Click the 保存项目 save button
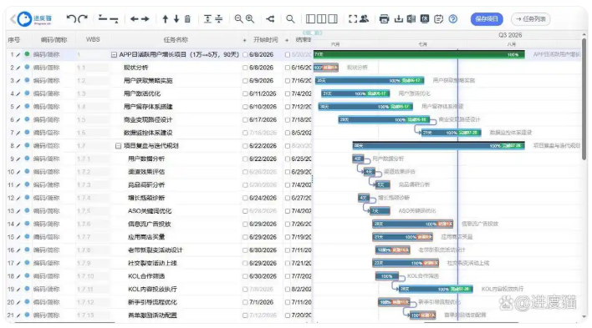 pyautogui.click(x=487, y=19)
